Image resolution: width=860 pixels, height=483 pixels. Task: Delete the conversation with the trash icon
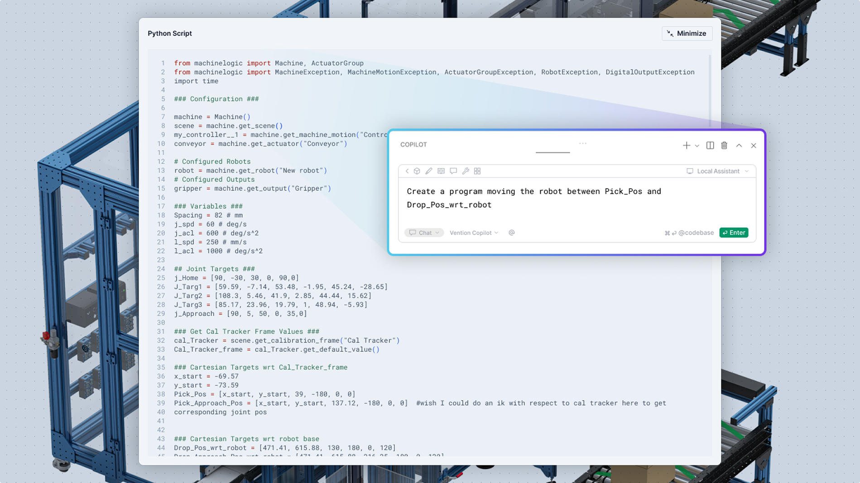(724, 145)
